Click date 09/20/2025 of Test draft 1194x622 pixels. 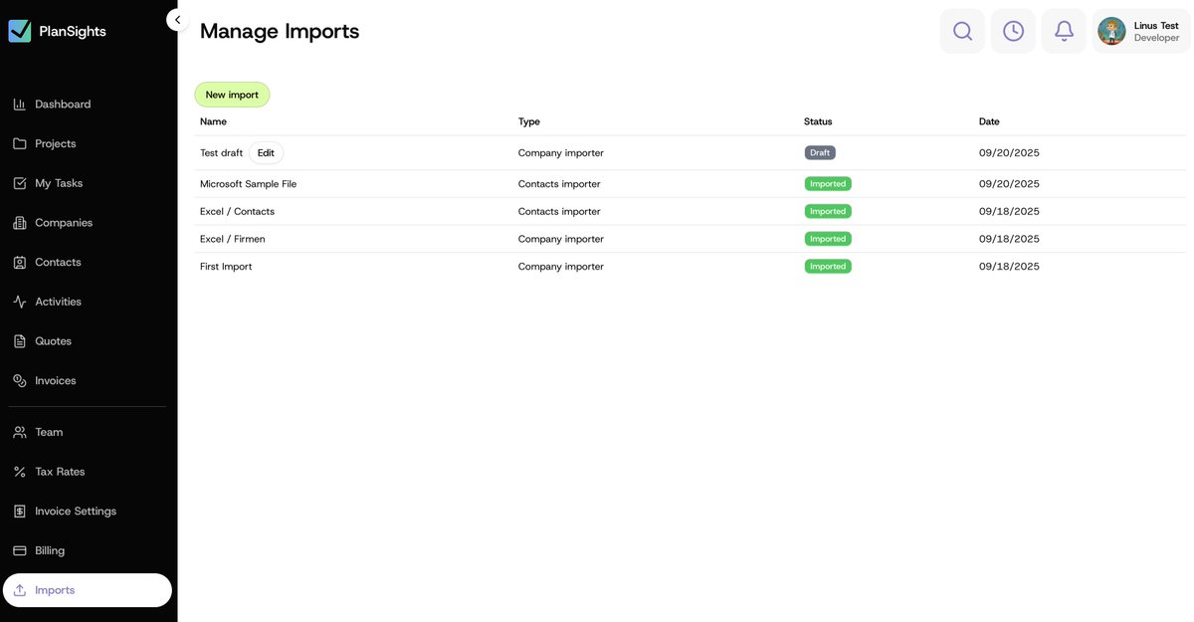[1009, 153]
